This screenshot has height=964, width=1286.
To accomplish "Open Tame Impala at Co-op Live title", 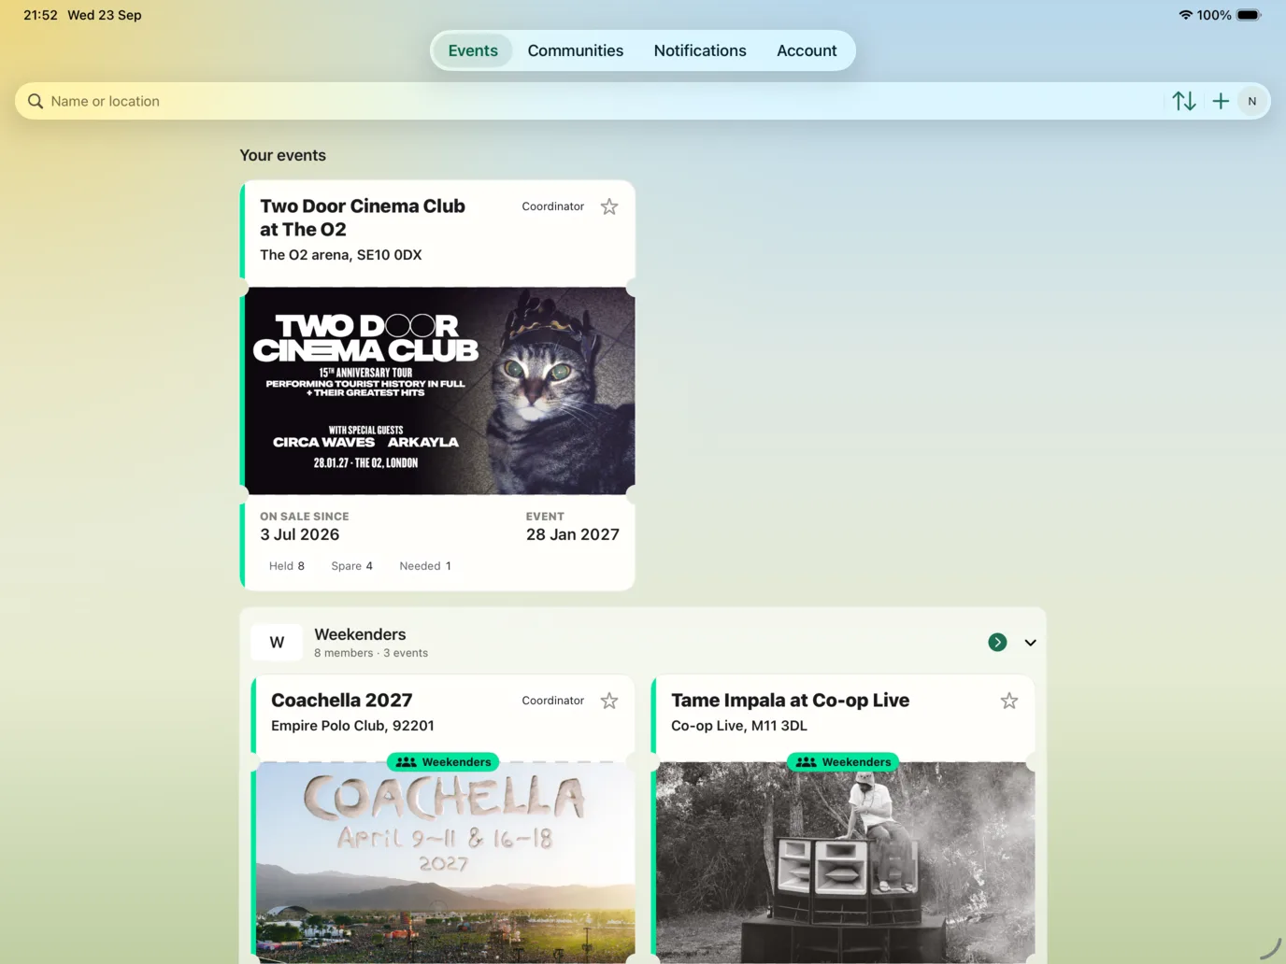I will pos(790,701).
